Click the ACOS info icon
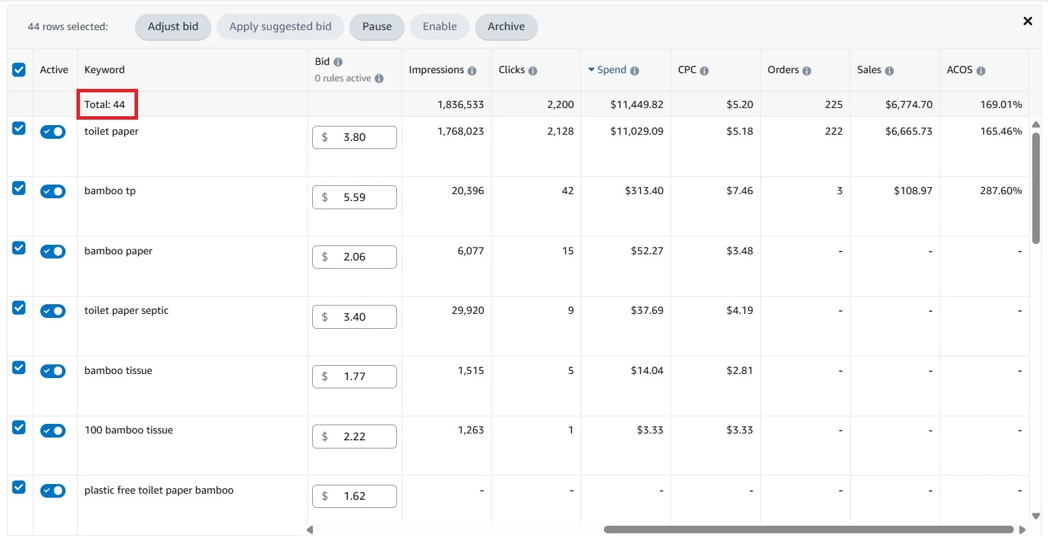The width and height of the screenshot is (1048, 536). (981, 70)
